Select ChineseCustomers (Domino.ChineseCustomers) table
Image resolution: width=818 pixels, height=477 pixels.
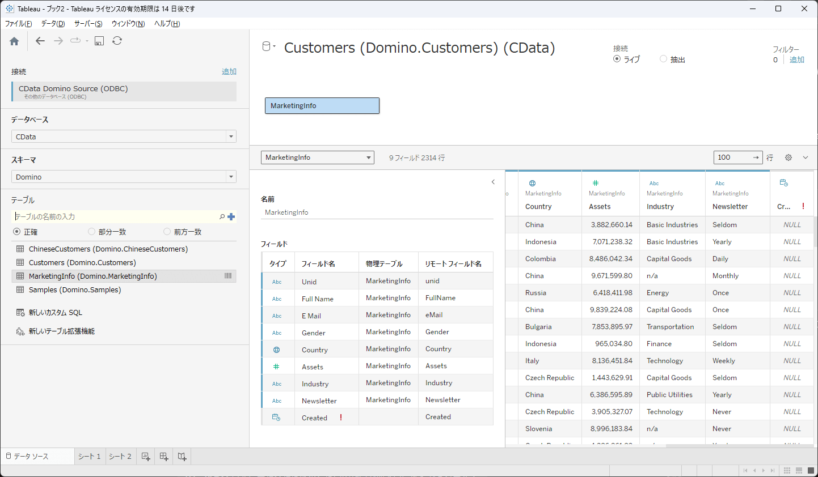pyautogui.click(x=124, y=249)
